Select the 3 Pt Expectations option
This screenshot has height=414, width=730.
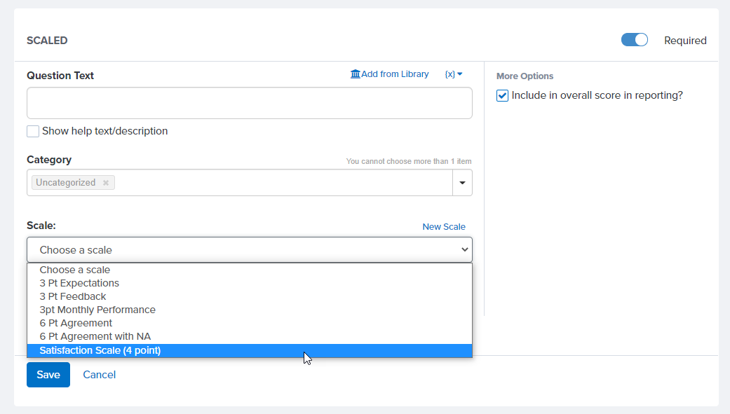coord(79,283)
